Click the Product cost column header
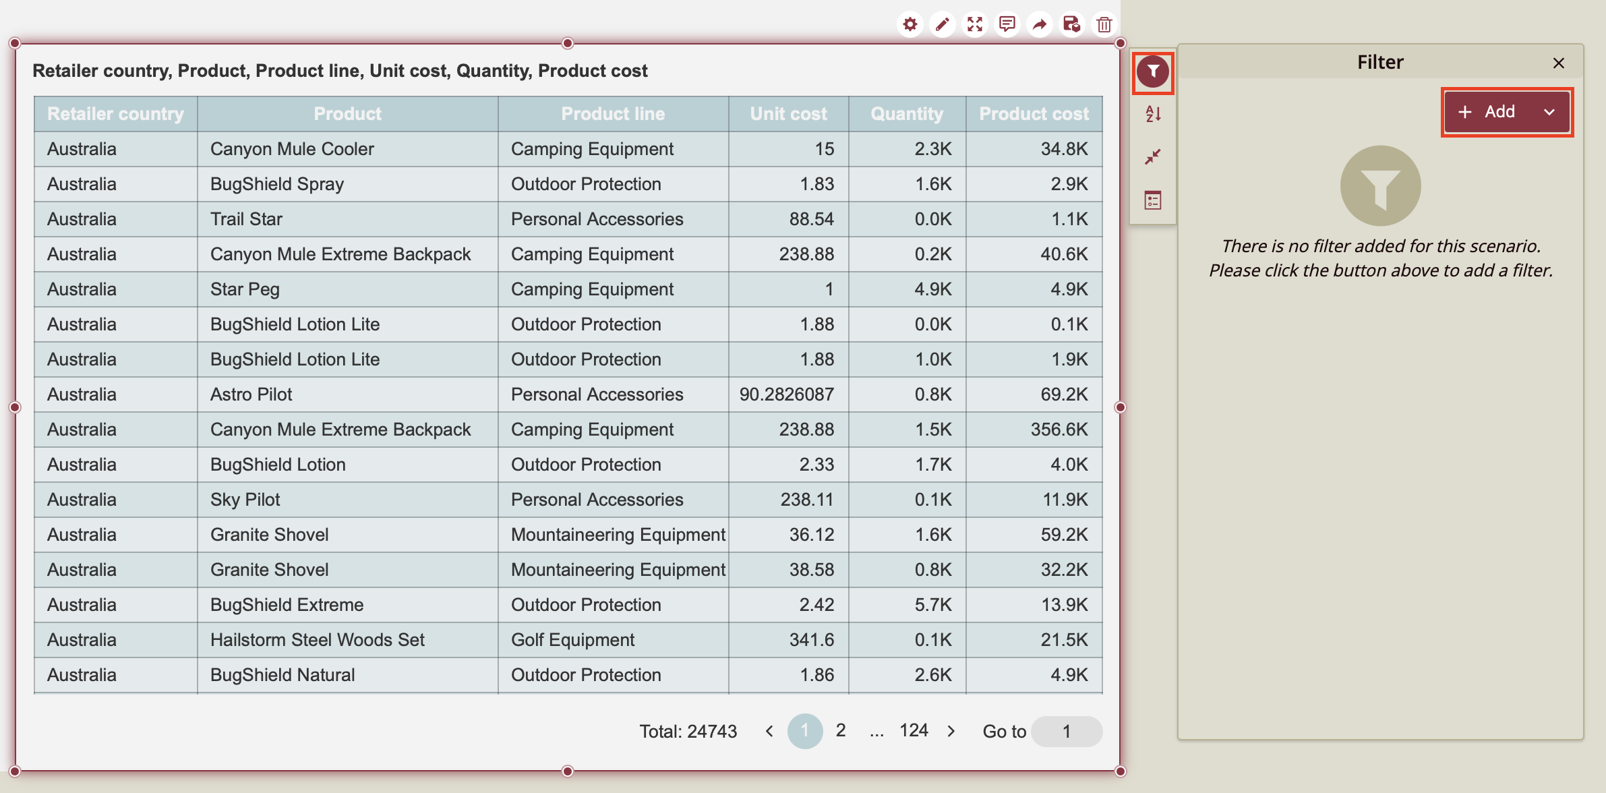Viewport: 1606px width, 793px height. 1034,114
